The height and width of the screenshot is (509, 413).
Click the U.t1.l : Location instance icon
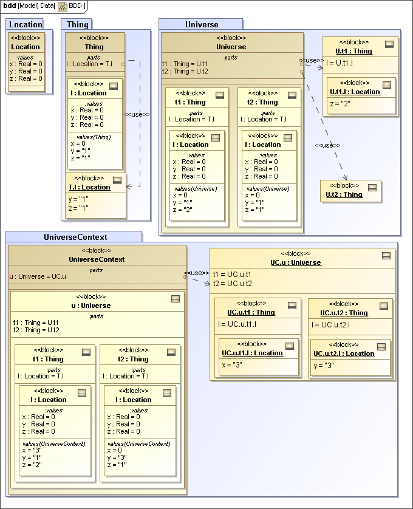pyautogui.click(x=387, y=85)
